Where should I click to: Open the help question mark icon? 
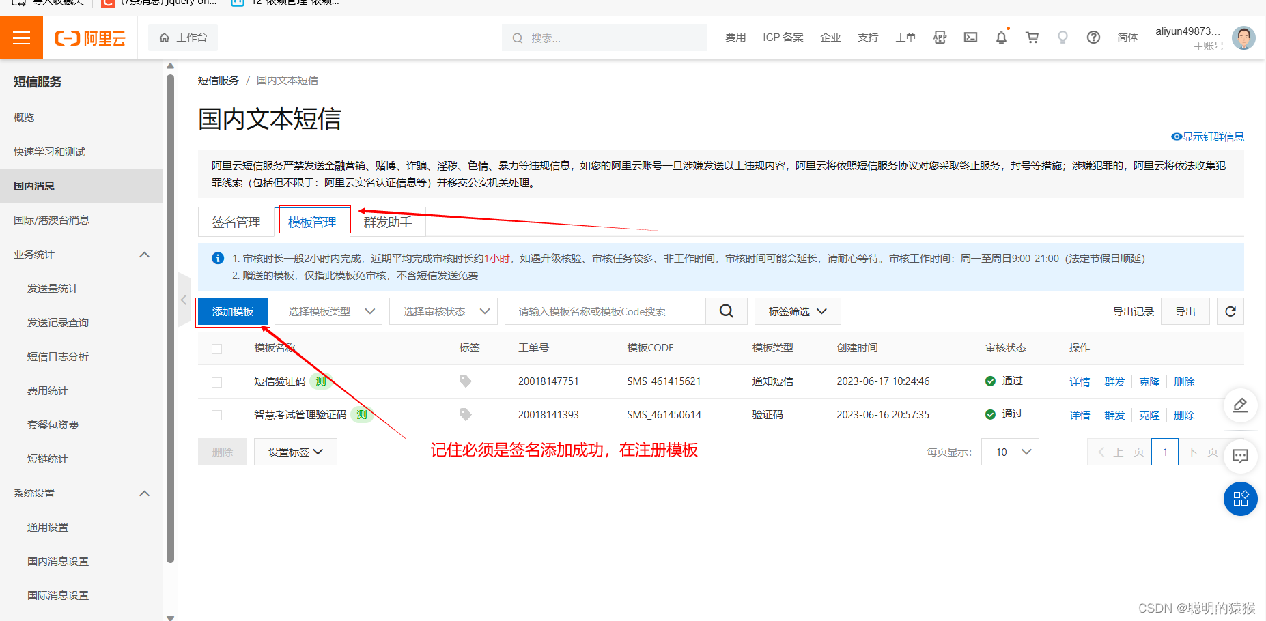click(x=1093, y=38)
